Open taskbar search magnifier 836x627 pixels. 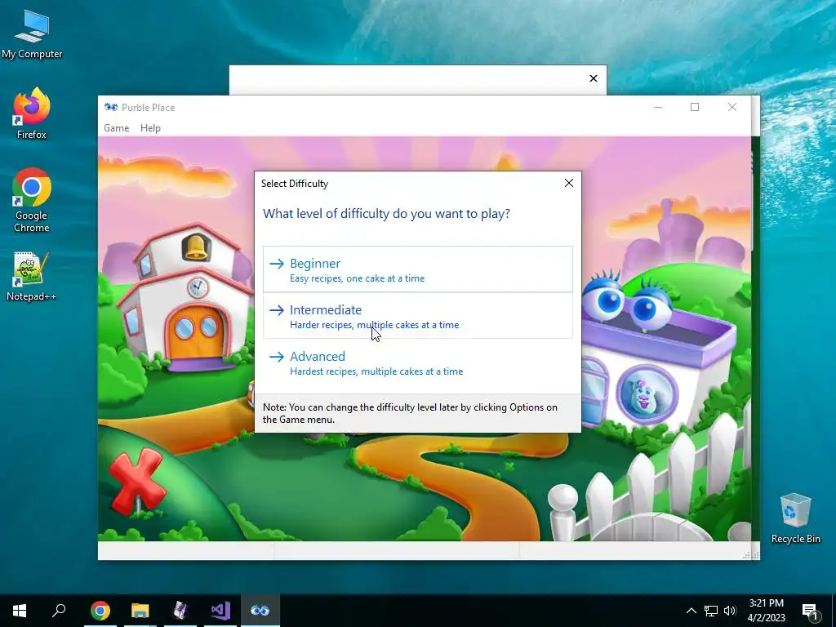(x=59, y=611)
